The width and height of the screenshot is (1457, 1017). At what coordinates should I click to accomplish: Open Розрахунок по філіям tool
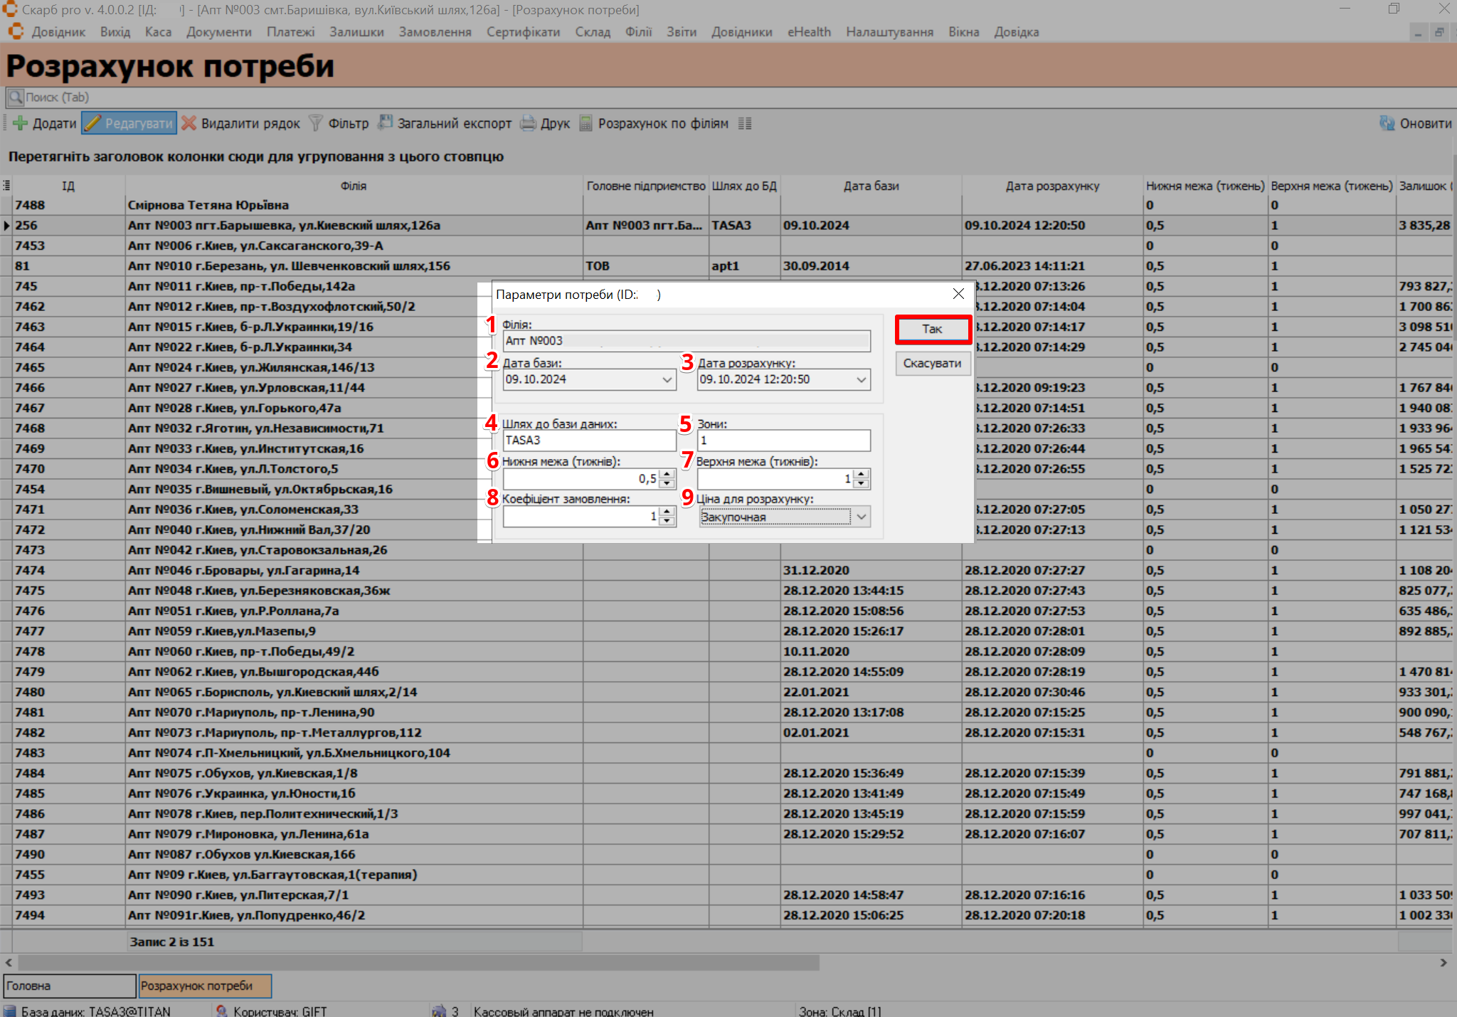tap(586, 123)
